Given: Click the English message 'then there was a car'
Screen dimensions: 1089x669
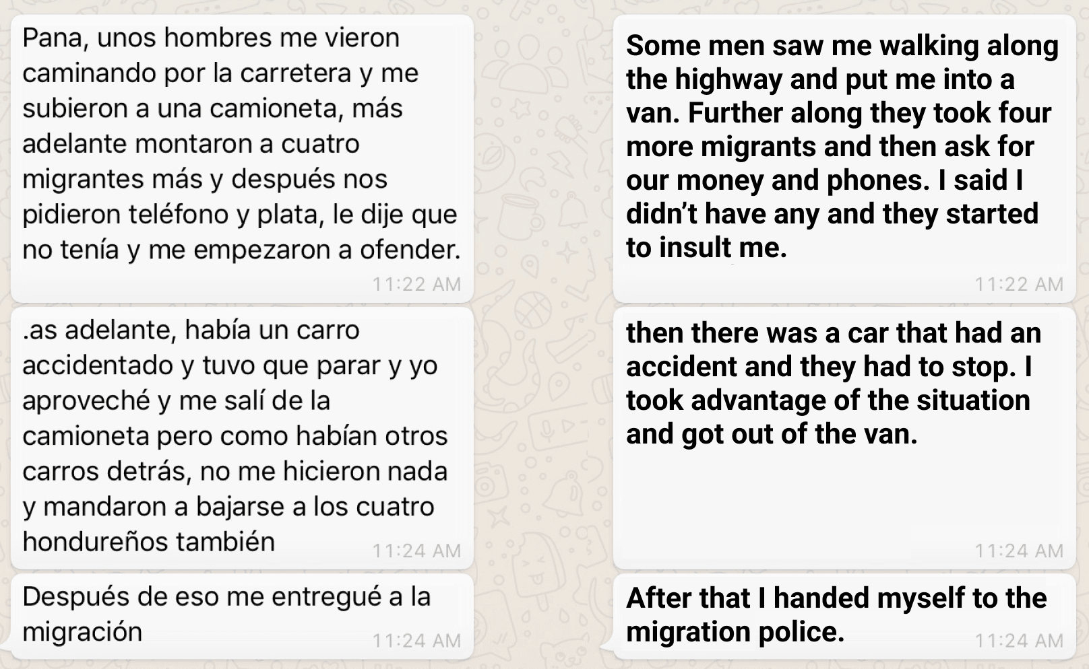Looking at the screenshot, I should 844,438.
